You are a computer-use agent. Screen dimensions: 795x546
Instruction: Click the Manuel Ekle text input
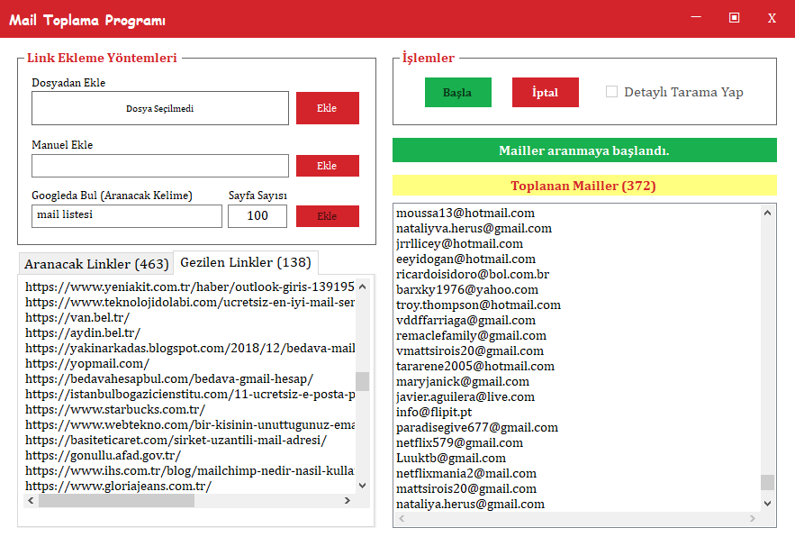(x=160, y=166)
